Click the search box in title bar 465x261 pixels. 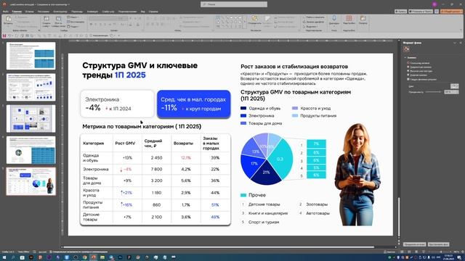234,4
